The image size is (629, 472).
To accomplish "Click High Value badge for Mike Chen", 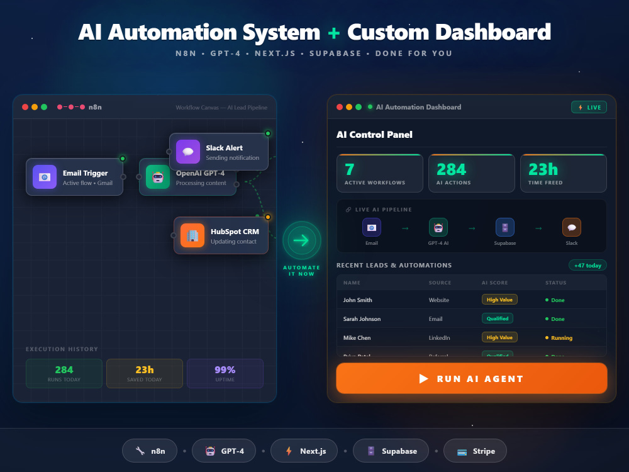I will pos(499,337).
